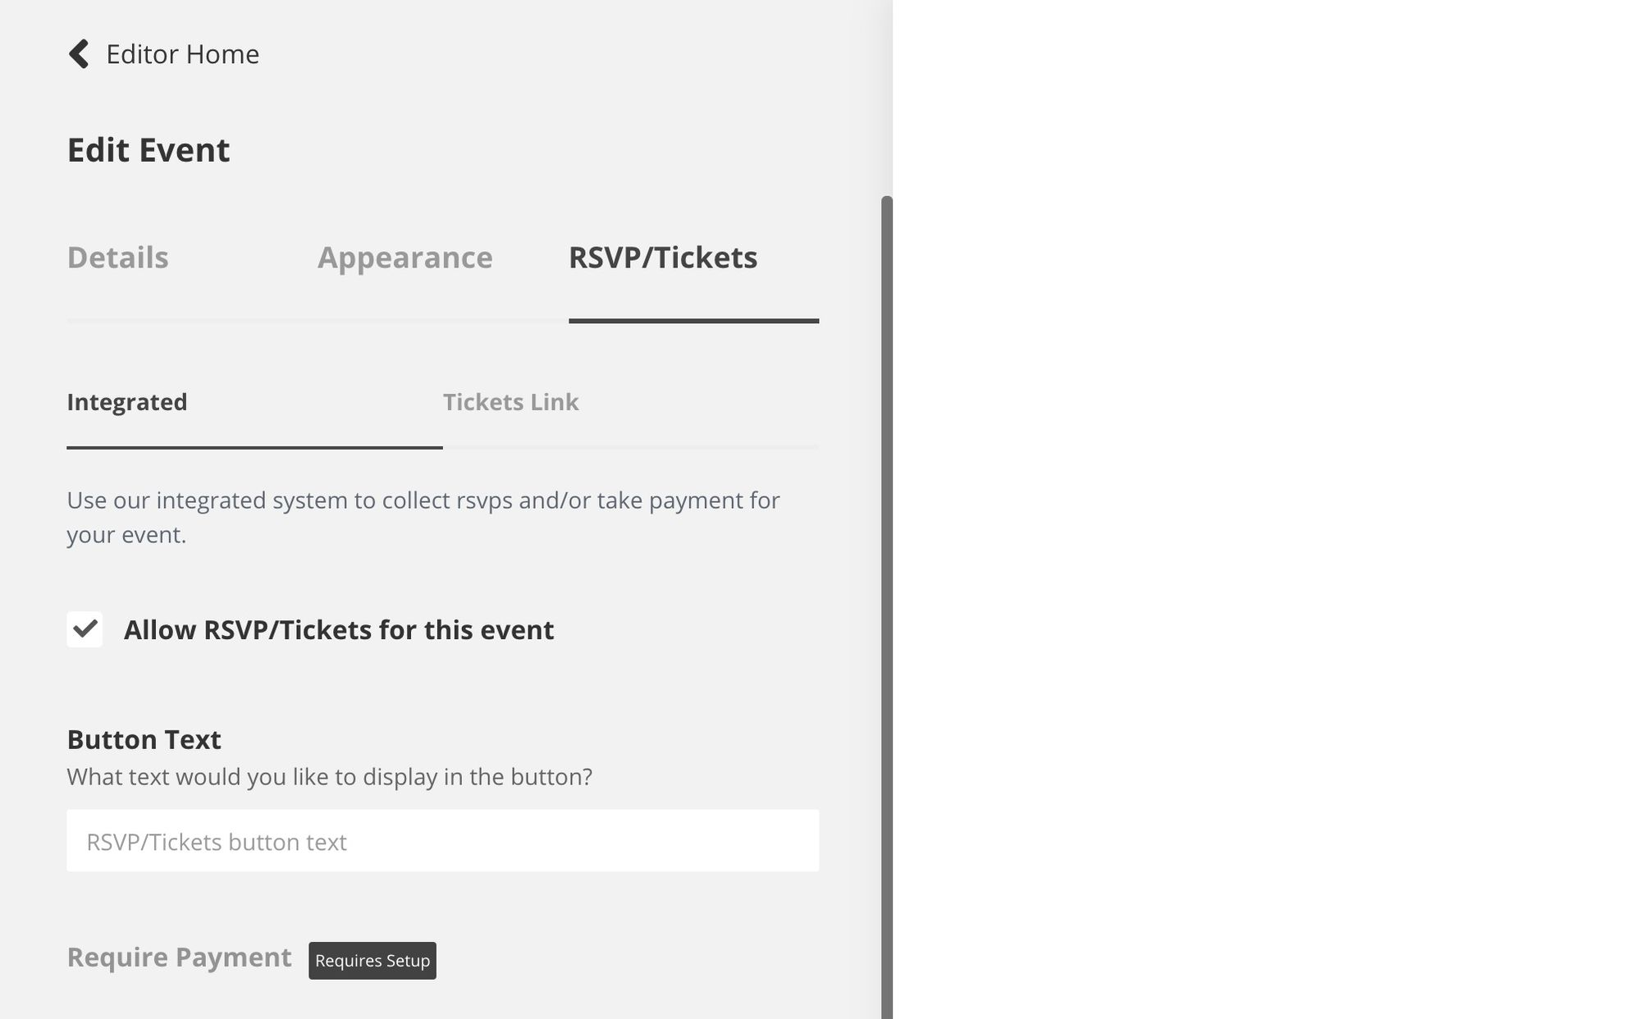
Task: Click the vertical scrollbar thumb
Action: (x=886, y=607)
